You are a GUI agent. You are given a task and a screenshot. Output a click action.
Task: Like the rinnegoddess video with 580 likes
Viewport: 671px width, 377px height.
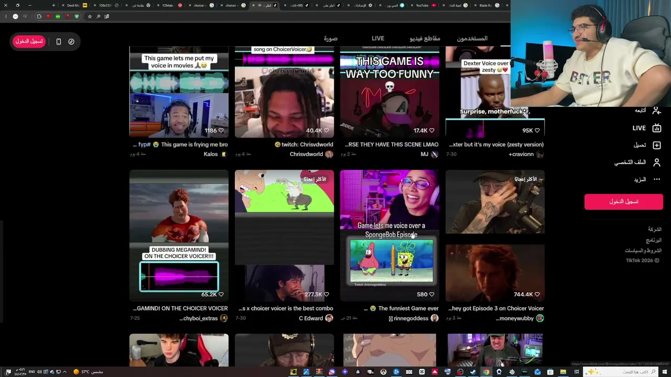(432, 294)
